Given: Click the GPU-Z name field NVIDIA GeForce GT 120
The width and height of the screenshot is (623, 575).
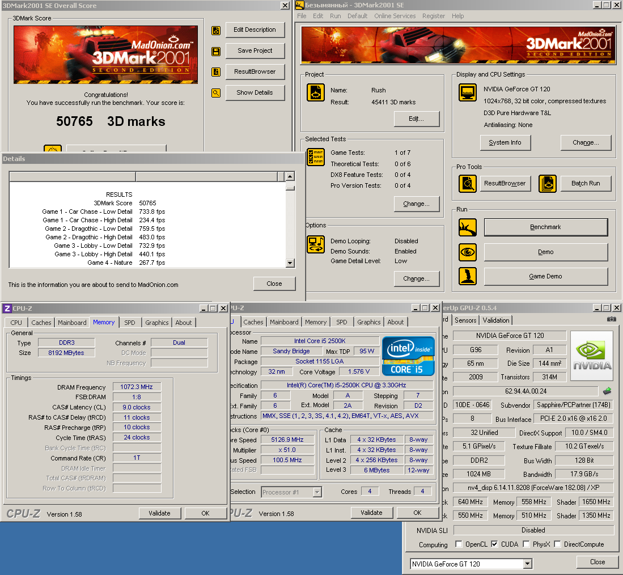Looking at the screenshot, I should [x=510, y=336].
